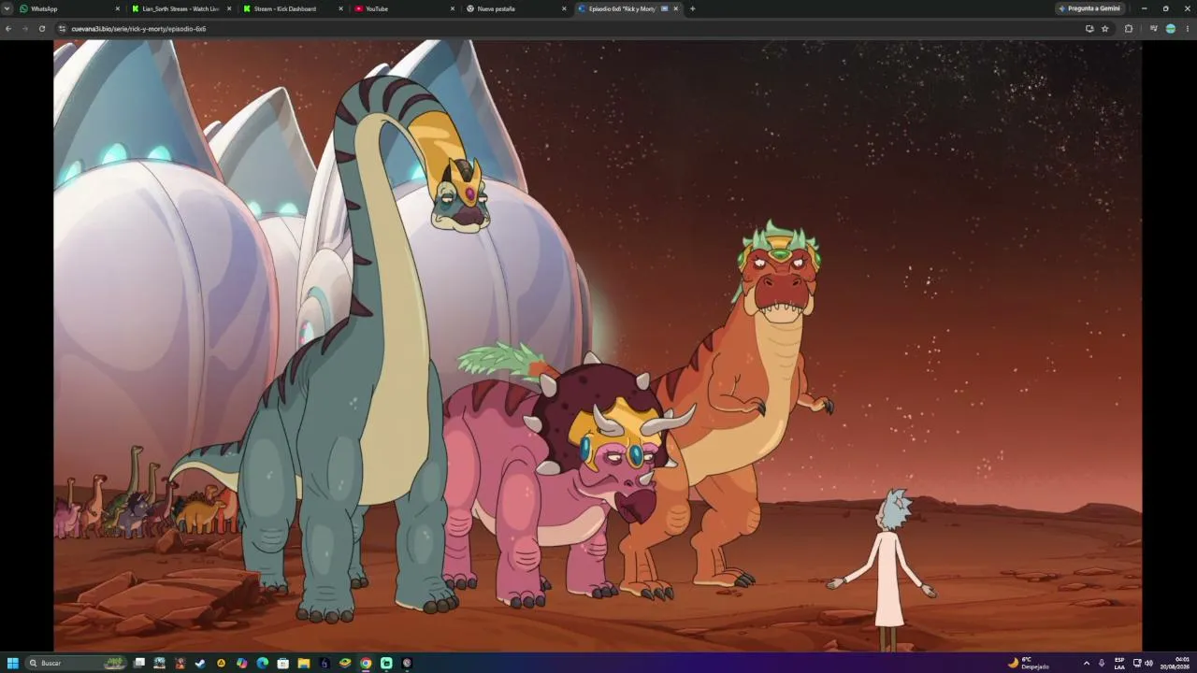Close the Kick Dashboard tab
This screenshot has height=673, width=1197.
coord(340,8)
